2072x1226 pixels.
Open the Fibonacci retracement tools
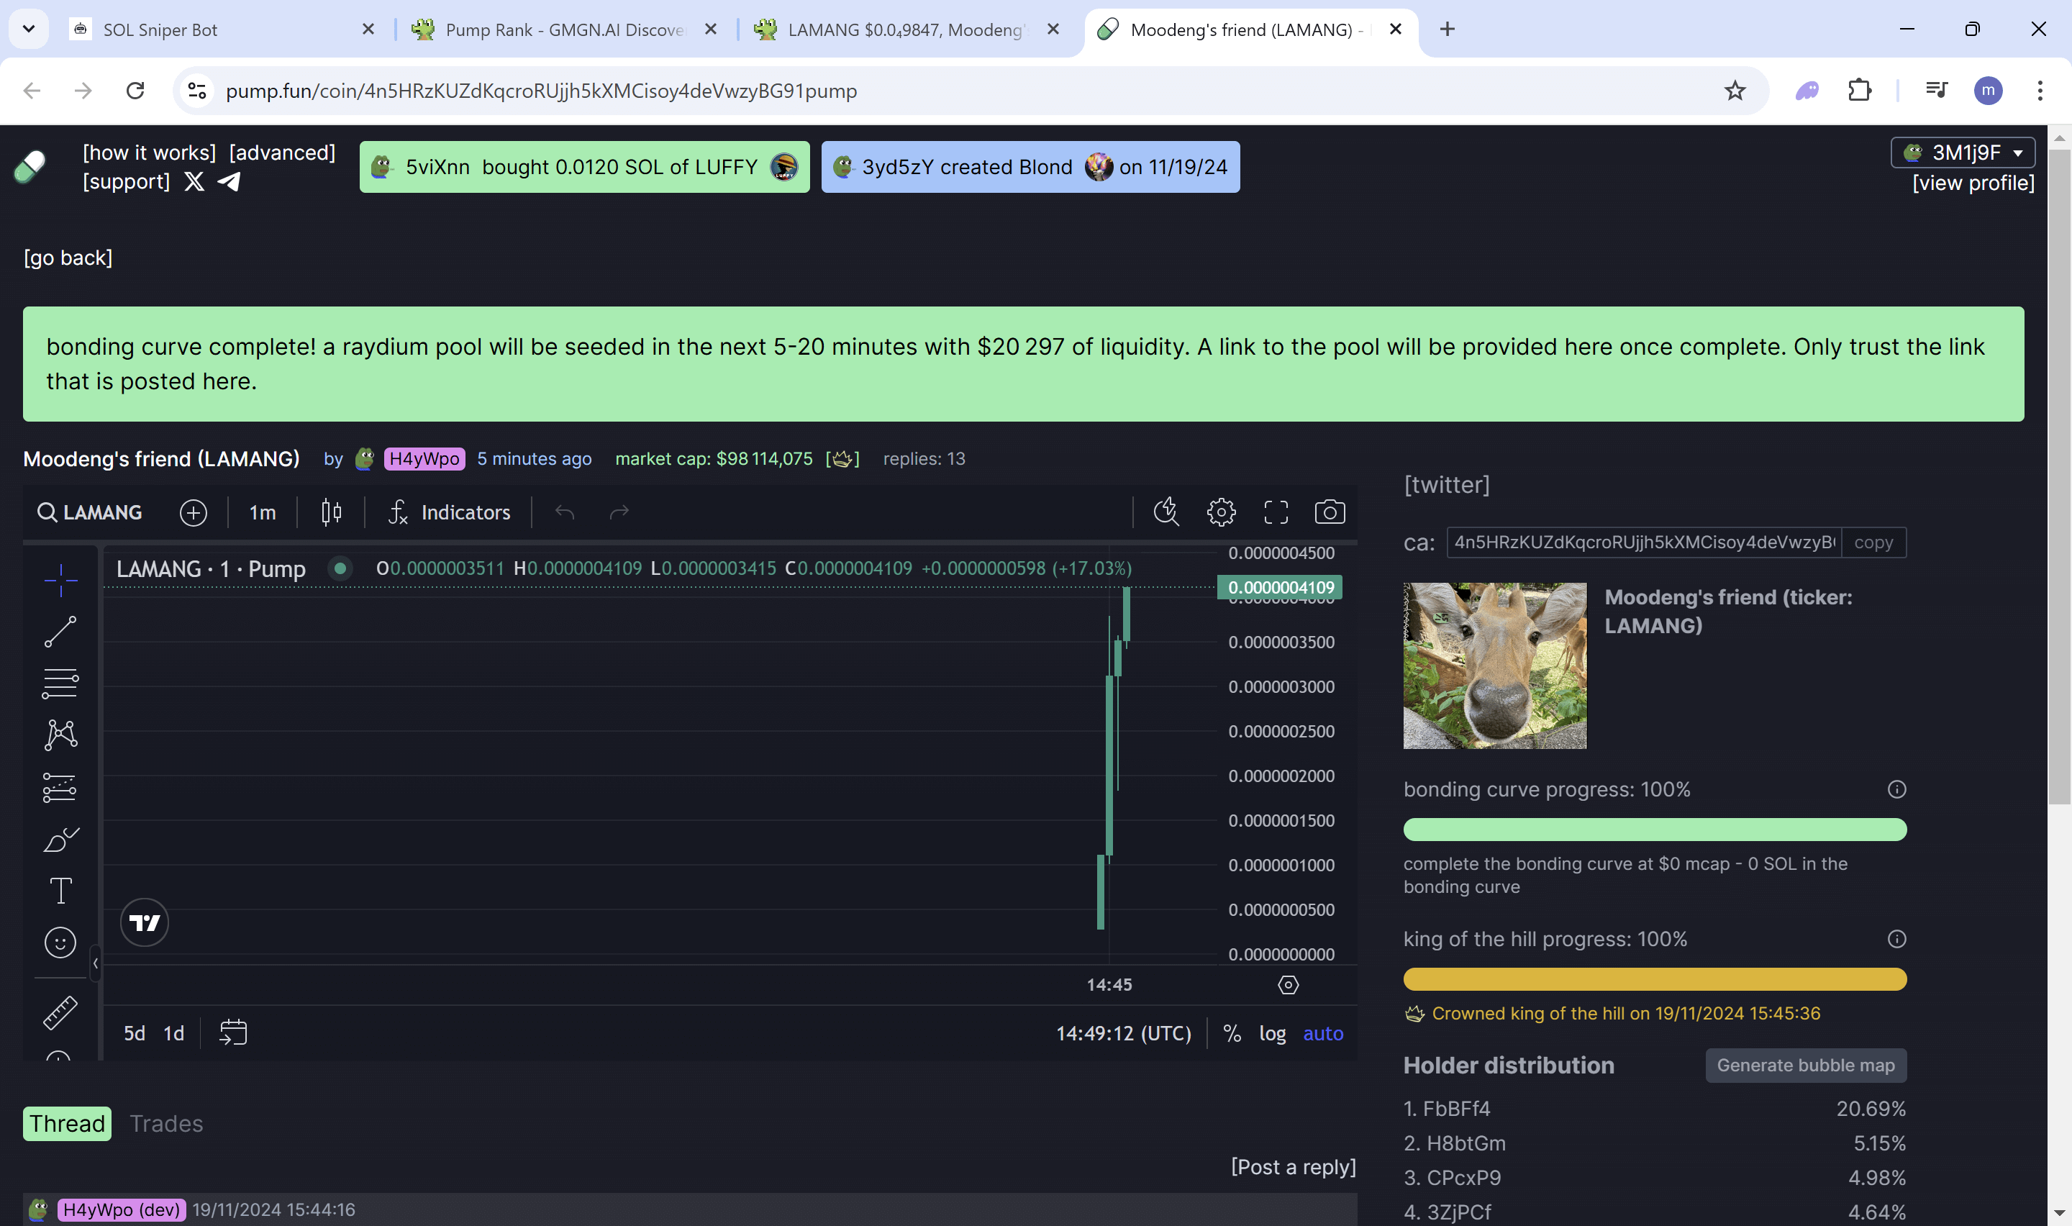pos(60,684)
